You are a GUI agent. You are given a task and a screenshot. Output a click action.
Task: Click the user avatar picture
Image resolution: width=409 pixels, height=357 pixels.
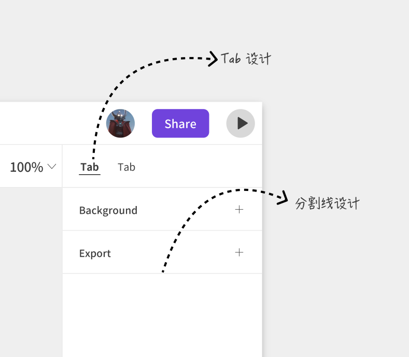(x=120, y=123)
